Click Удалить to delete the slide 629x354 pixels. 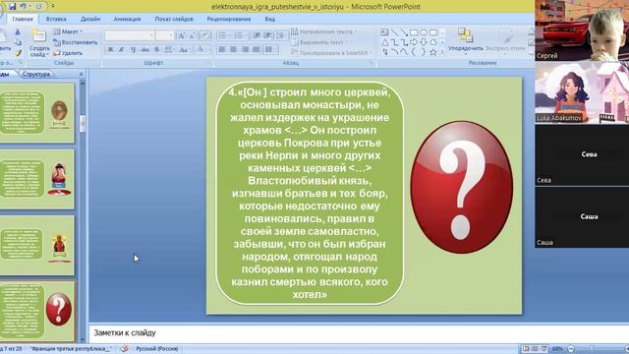pos(68,53)
